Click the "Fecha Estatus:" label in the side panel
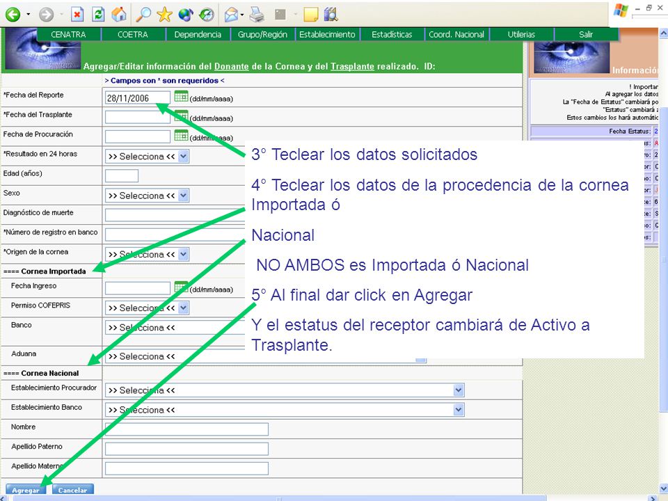Image resolution: width=668 pixels, height=501 pixels. click(x=629, y=132)
